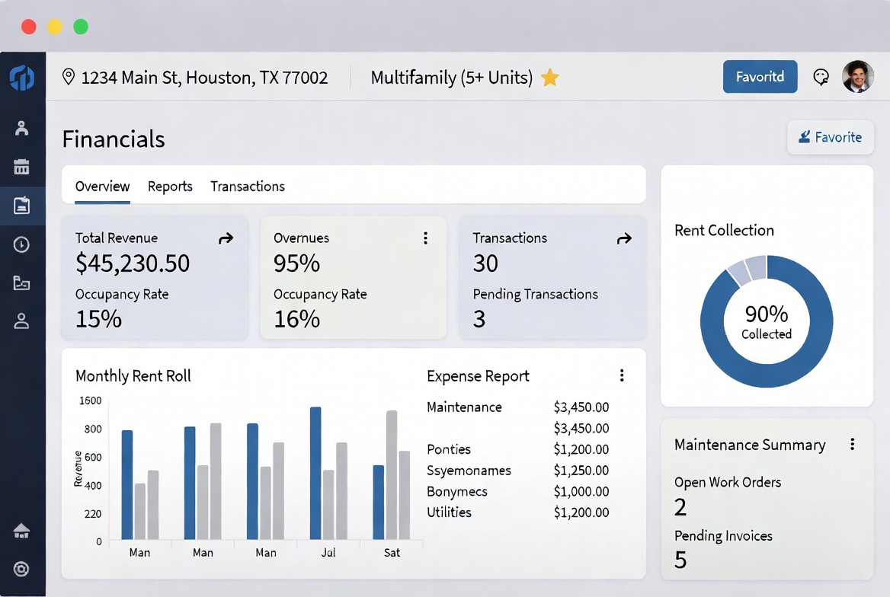Open the user profile icon in the sidebar
The image size is (890, 597).
point(21,321)
